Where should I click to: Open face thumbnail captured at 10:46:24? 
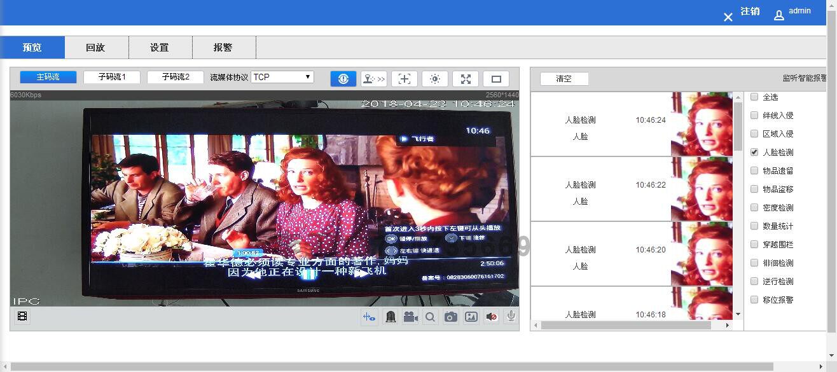(x=702, y=124)
